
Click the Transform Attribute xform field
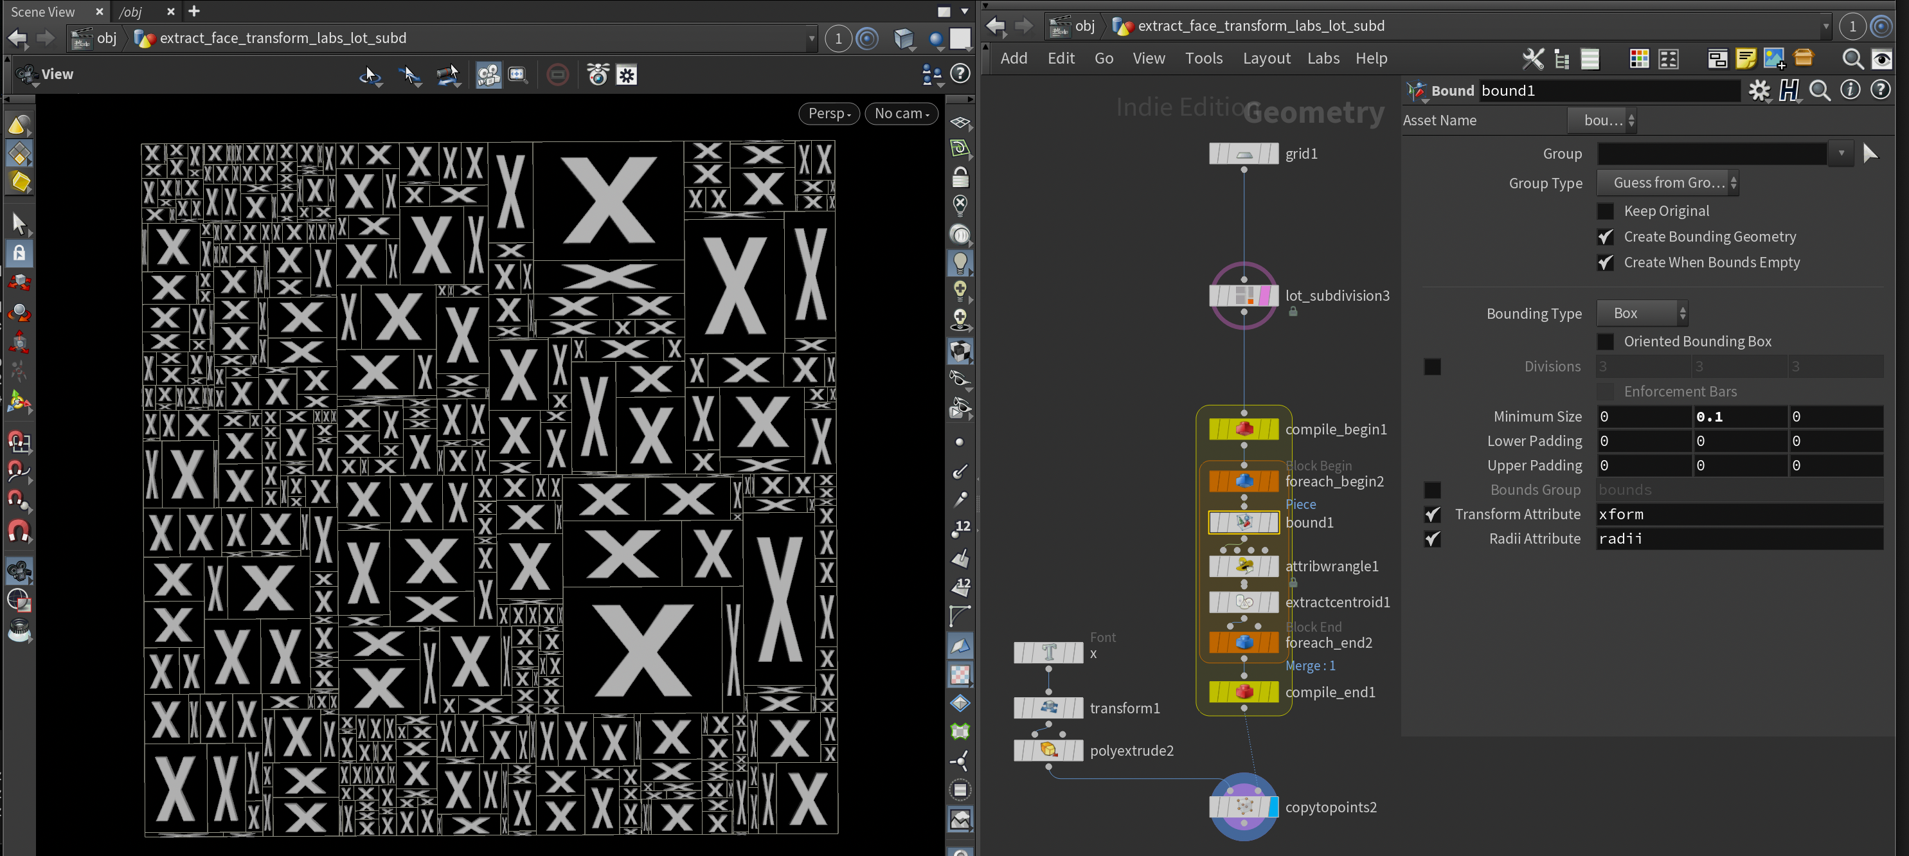tap(1738, 514)
